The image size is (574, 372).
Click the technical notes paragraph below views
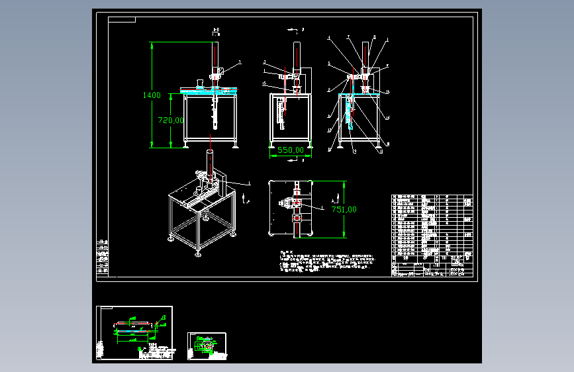pos(328,261)
